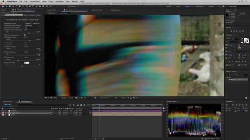Click the Effects & Presets search icon
This screenshot has height=140, width=250.
pos(227,75)
